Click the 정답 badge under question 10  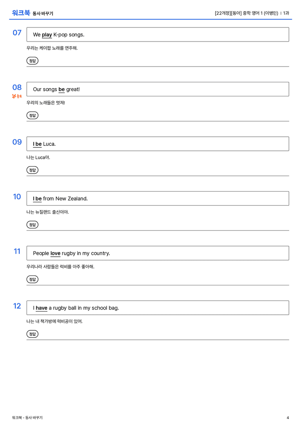(x=32, y=225)
